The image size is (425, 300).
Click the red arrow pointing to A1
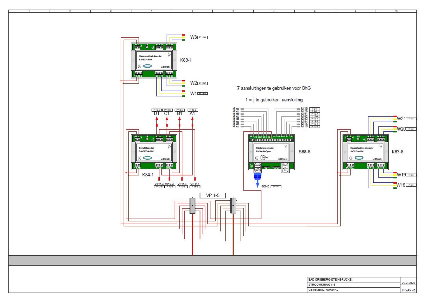point(192,119)
